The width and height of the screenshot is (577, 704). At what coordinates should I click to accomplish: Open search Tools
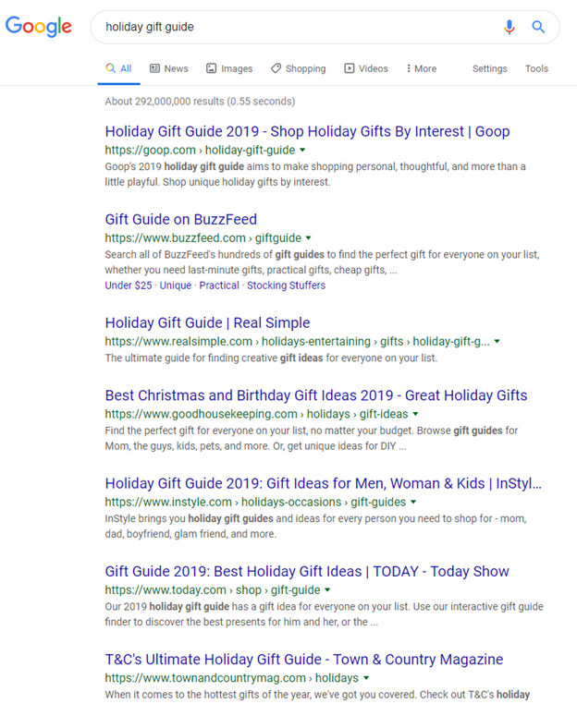[x=536, y=68]
